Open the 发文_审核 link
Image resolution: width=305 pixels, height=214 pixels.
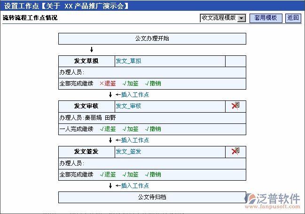pos(128,106)
